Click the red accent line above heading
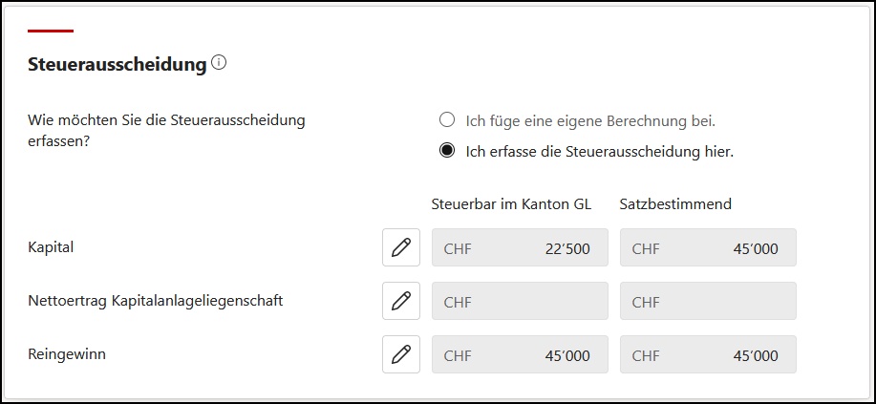This screenshot has width=876, height=404. (x=51, y=31)
